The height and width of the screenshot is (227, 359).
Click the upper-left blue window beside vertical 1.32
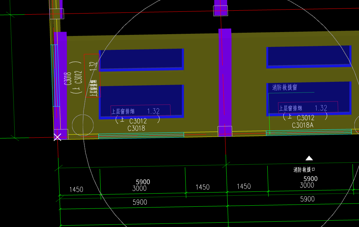[x=141, y=60]
